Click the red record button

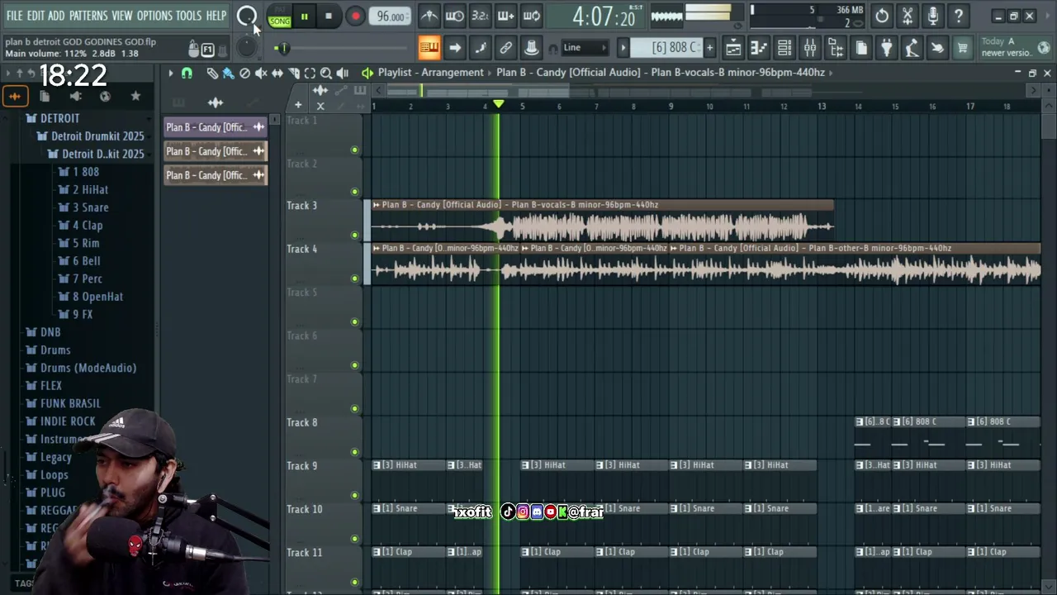click(355, 17)
